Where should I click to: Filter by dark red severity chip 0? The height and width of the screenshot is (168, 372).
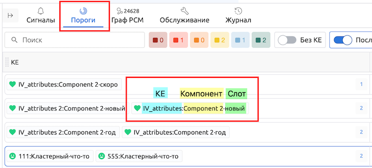click(x=158, y=40)
